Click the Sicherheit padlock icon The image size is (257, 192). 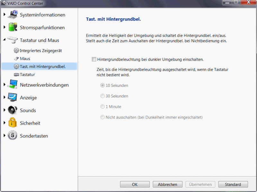pos(13,122)
